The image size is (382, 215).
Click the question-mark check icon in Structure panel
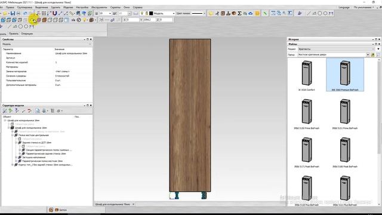pyautogui.click(x=17, y=111)
